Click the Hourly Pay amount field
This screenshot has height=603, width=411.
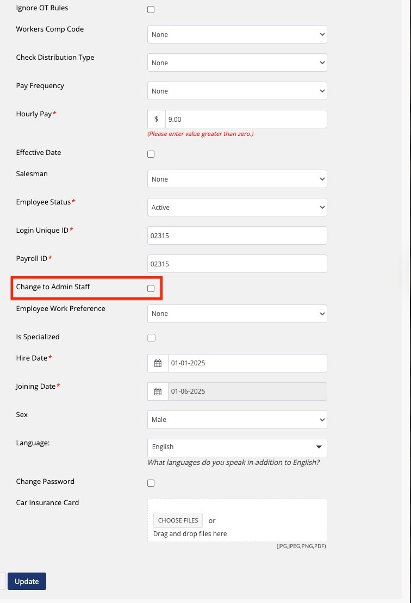coord(246,119)
